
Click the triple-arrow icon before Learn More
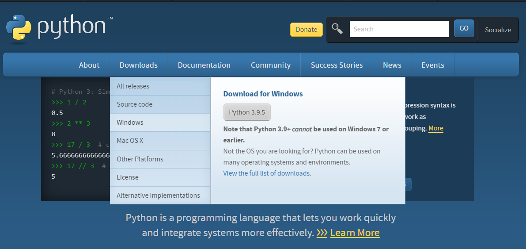(322, 233)
